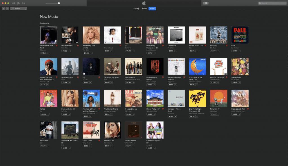
Task: Click the explicit badge beside Soul Searching
Action: [78, 77]
